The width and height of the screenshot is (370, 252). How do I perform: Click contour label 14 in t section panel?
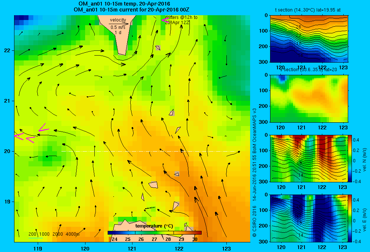(x=300, y=56)
